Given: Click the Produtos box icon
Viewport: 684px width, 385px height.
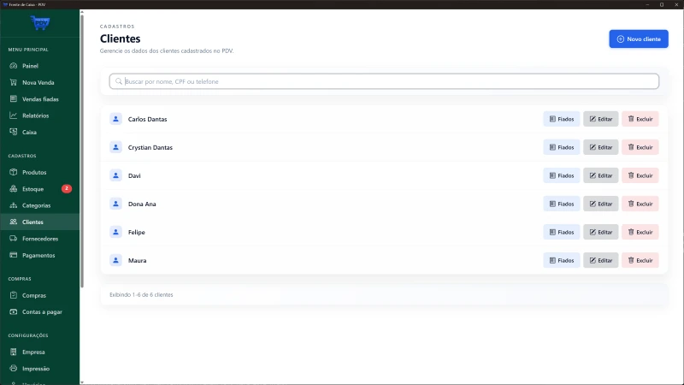Looking at the screenshot, I should point(14,172).
